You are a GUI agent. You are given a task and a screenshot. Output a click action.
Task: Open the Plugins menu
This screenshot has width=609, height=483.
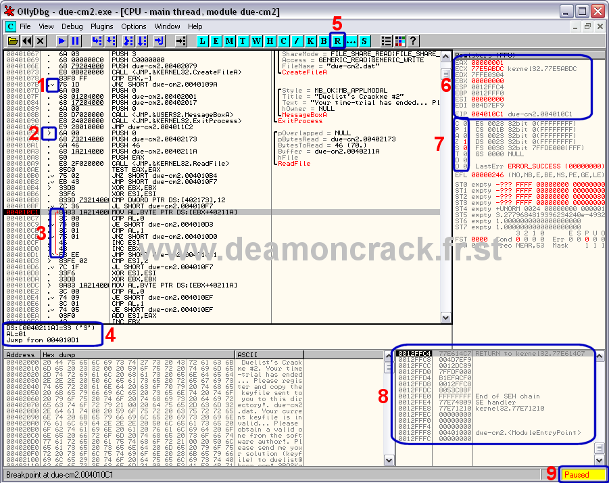(x=102, y=26)
